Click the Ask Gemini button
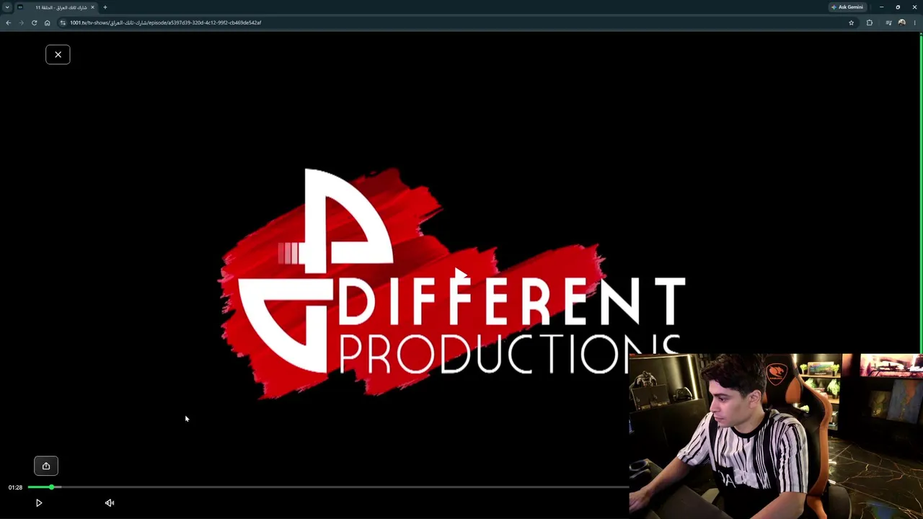Viewport: 923px width, 519px height. tap(847, 7)
